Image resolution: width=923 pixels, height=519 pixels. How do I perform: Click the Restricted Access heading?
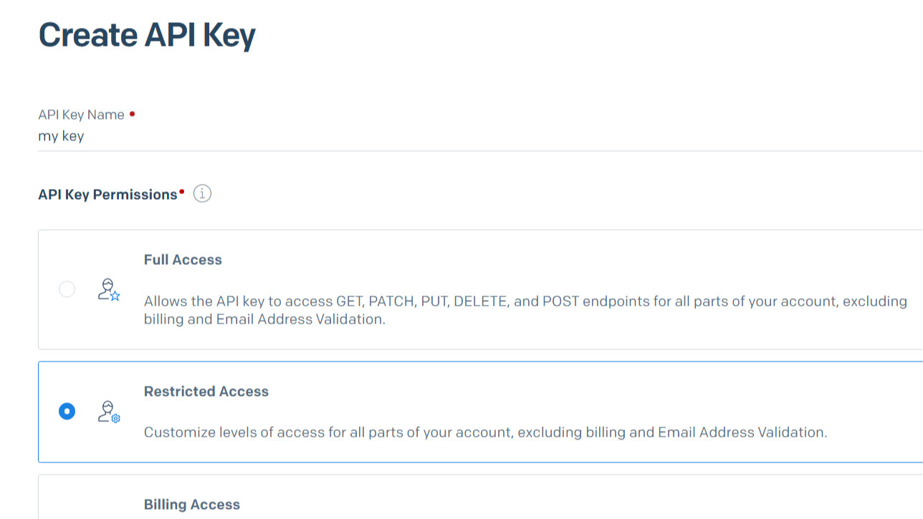coord(206,391)
